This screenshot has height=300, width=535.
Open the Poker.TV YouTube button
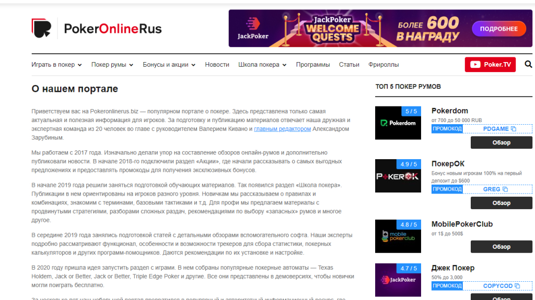[490, 64]
